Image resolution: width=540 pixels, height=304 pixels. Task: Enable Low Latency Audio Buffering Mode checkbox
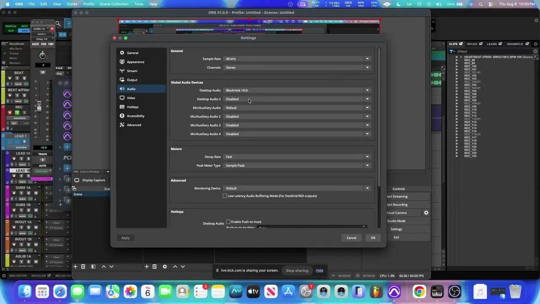click(225, 196)
